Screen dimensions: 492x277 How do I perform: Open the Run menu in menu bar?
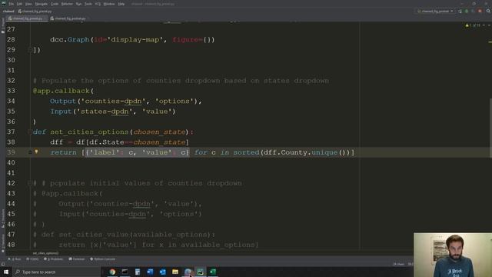click(78, 4)
